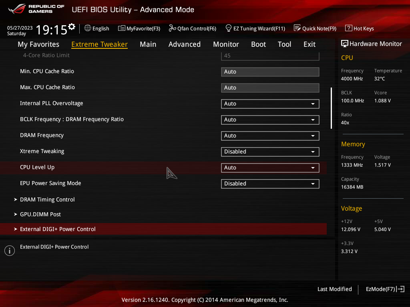Select the Extreme Tweaker tab

click(99, 44)
